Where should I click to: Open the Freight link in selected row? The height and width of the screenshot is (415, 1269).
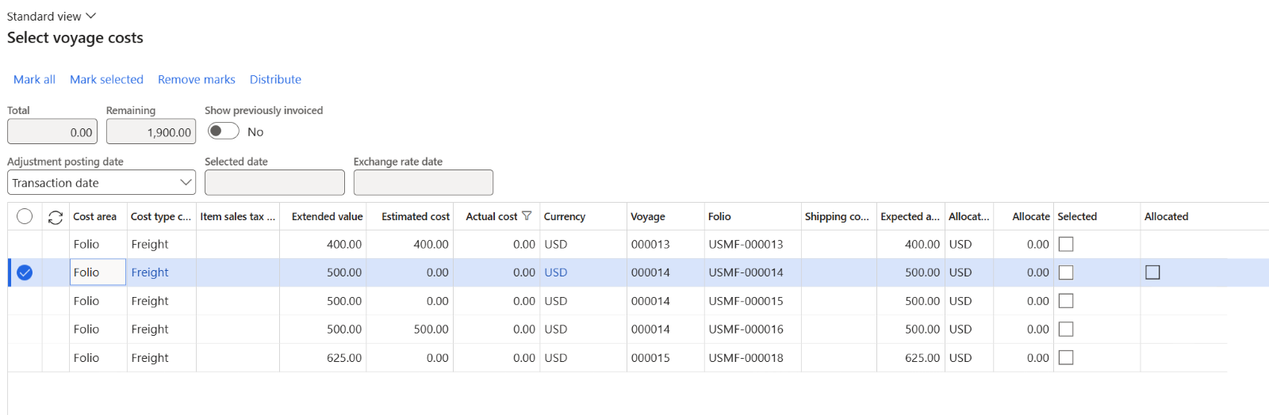[x=150, y=272]
